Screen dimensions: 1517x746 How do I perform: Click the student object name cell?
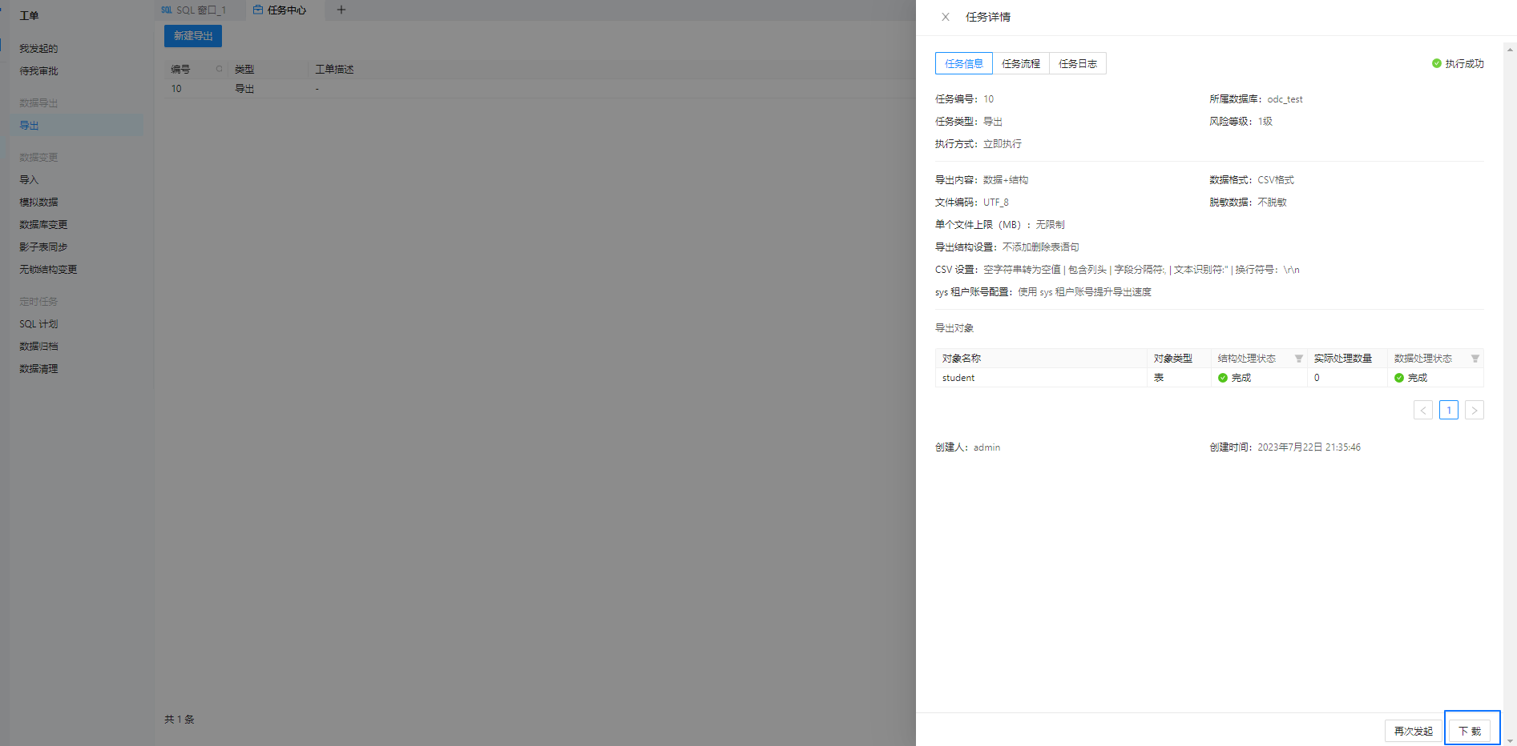pos(1041,378)
